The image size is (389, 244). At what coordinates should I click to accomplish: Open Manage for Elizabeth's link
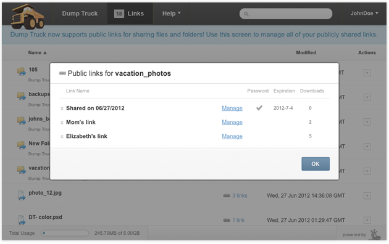coord(232,136)
